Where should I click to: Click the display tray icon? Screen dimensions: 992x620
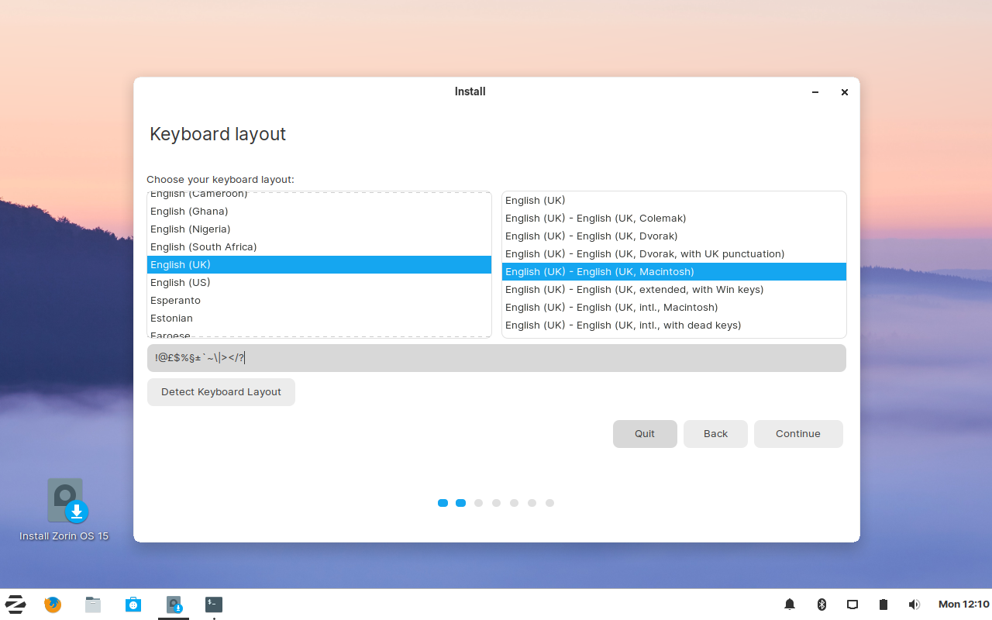[x=852, y=604]
